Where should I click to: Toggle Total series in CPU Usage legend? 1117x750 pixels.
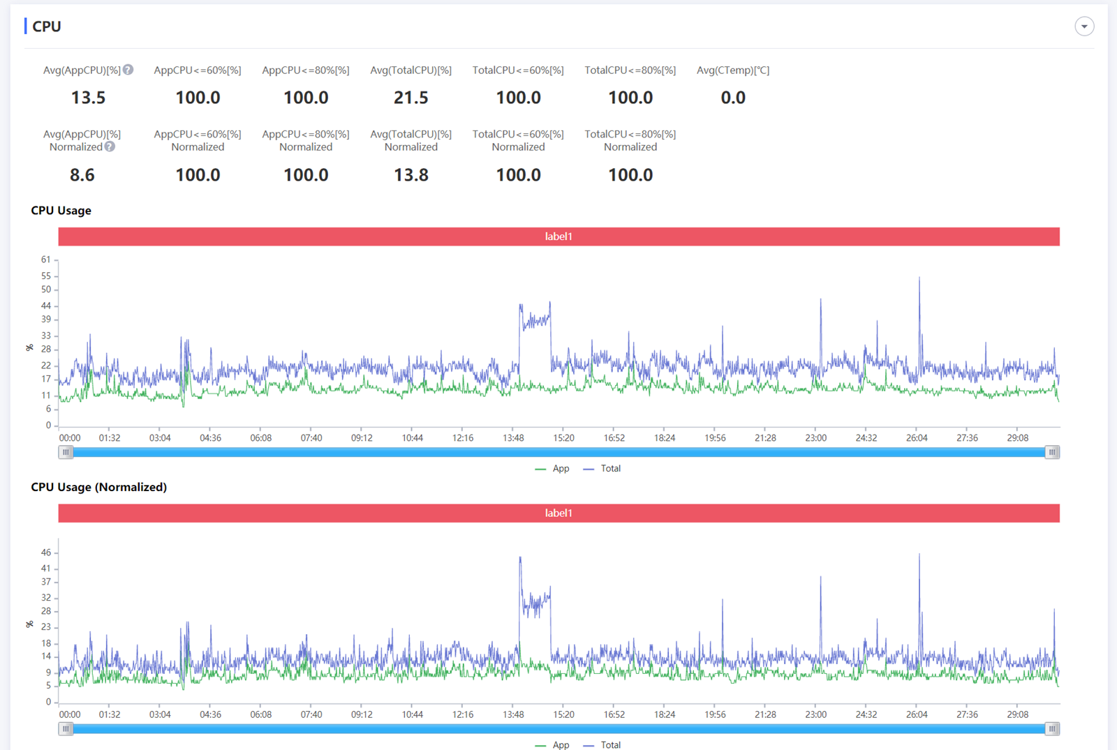(602, 469)
